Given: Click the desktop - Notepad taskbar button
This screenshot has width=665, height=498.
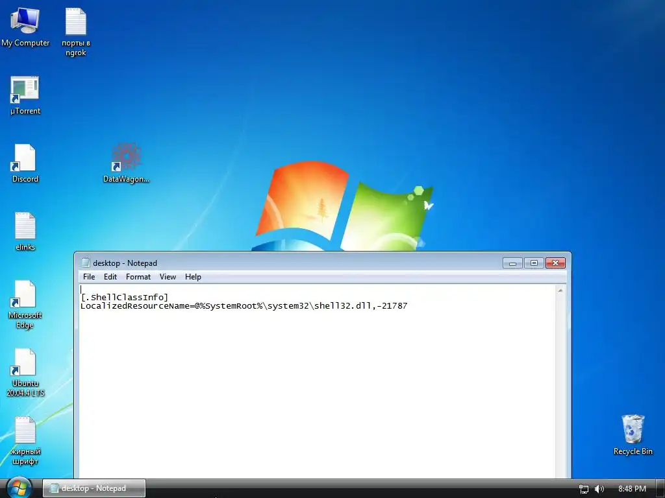Looking at the screenshot, I should pos(94,488).
